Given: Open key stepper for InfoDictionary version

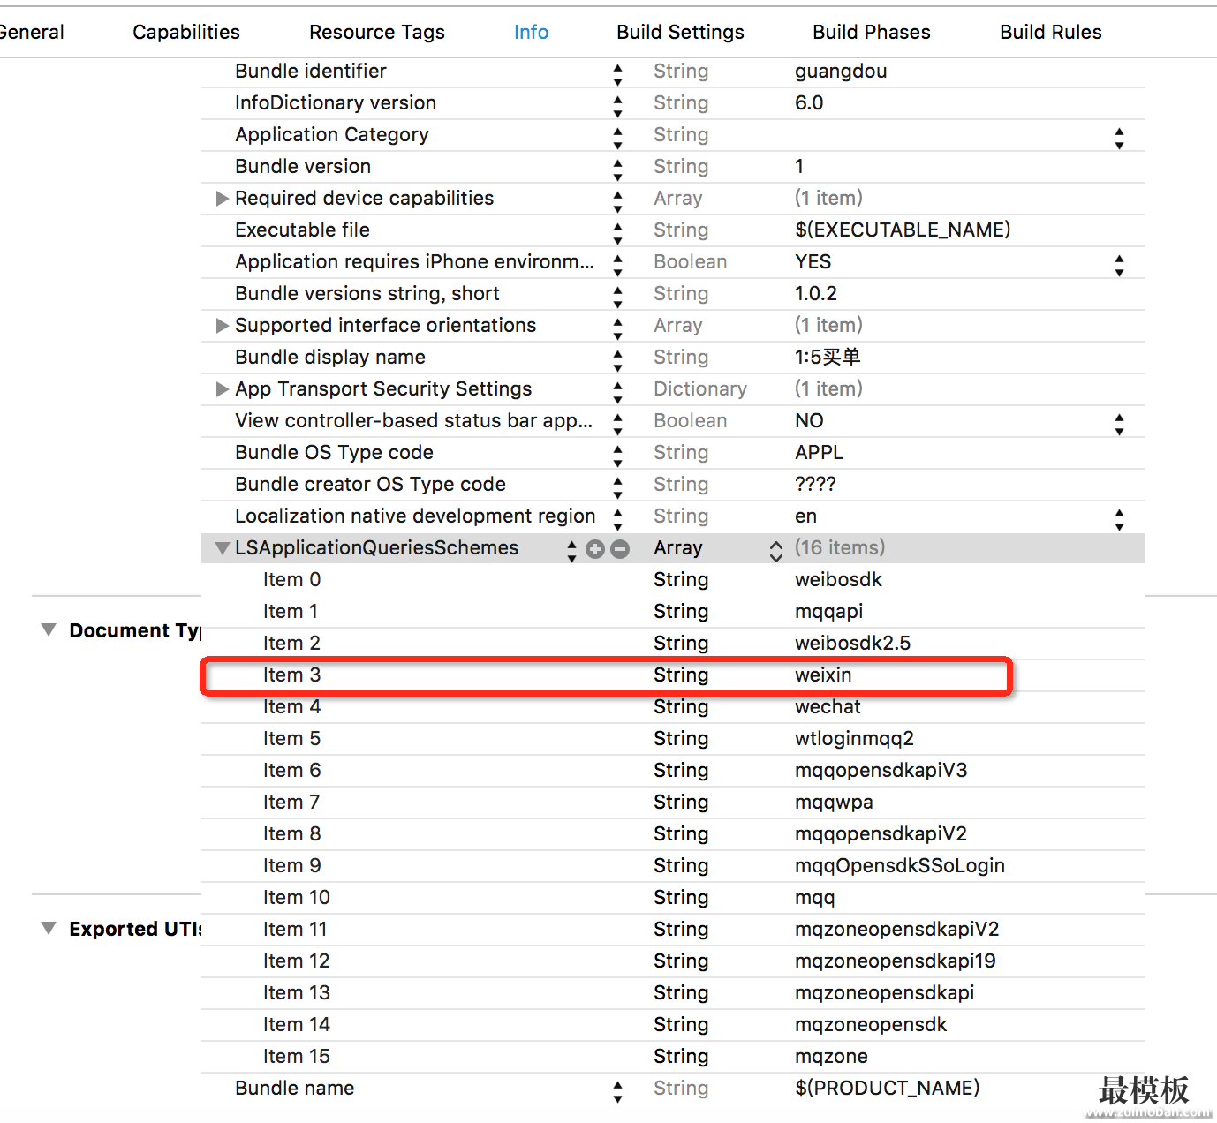Looking at the screenshot, I should [x=617, y=106].
